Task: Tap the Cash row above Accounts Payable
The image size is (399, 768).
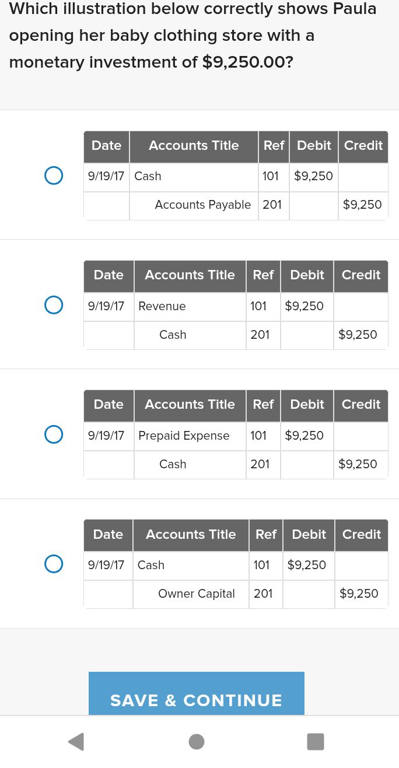Action: [x=148, y=176]
